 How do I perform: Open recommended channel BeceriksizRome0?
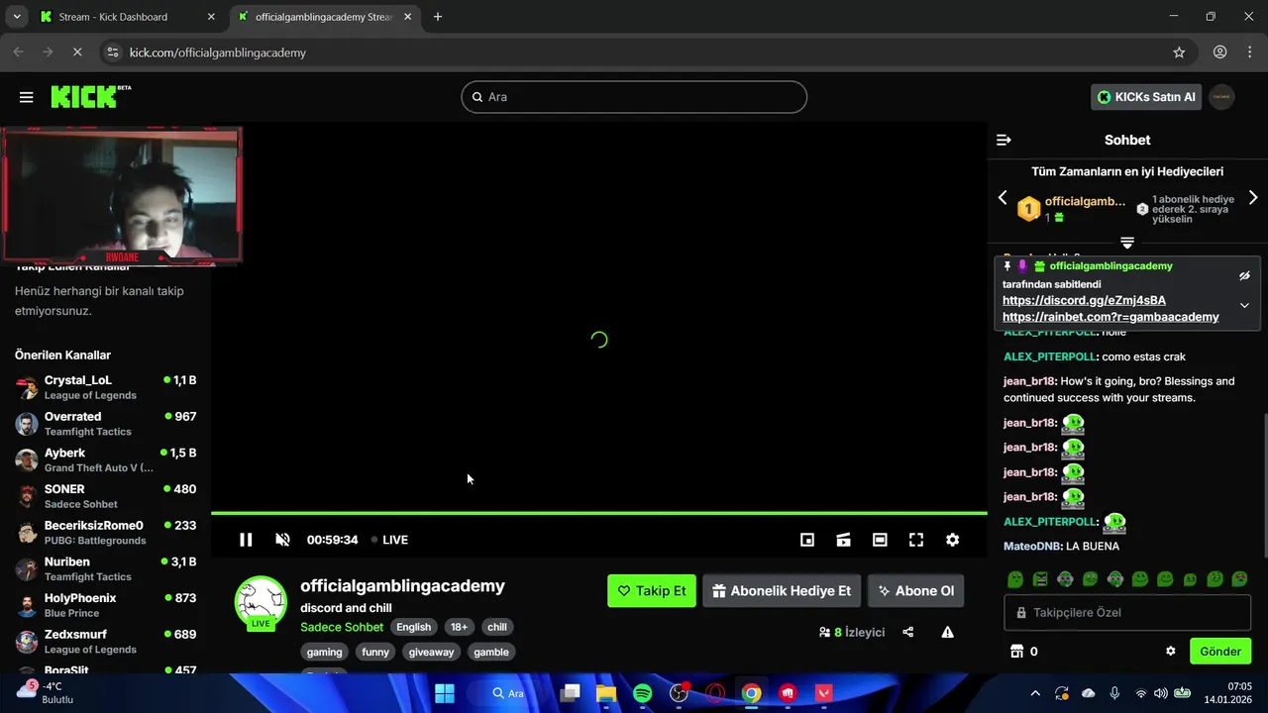(x=105, y=533)
